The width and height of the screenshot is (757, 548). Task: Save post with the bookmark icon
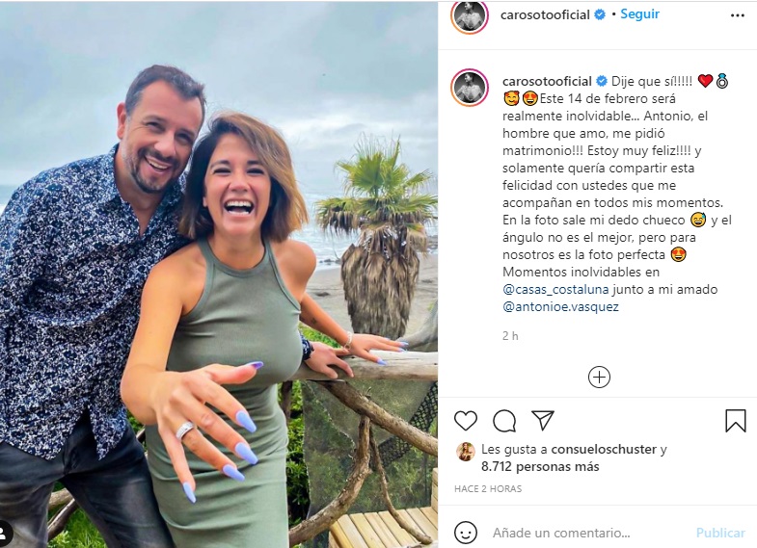(735, 421)
